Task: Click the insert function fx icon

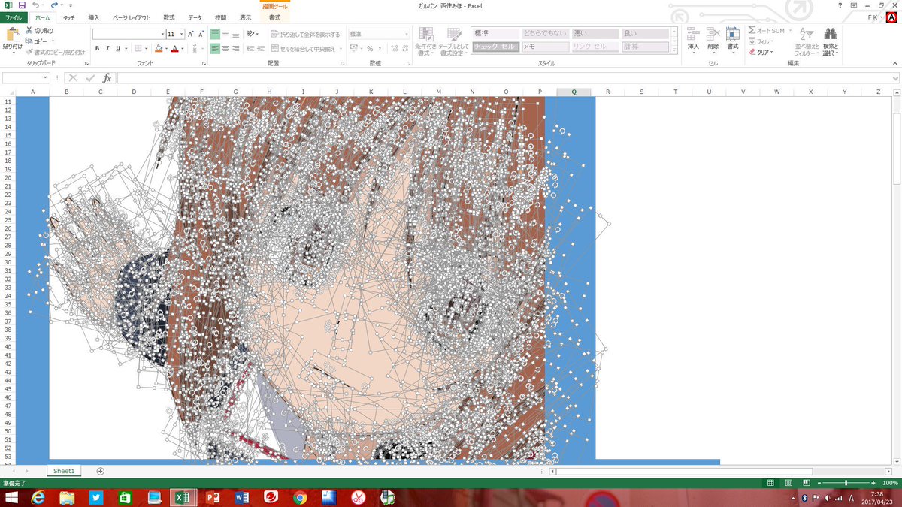Action: pos(107,78)
